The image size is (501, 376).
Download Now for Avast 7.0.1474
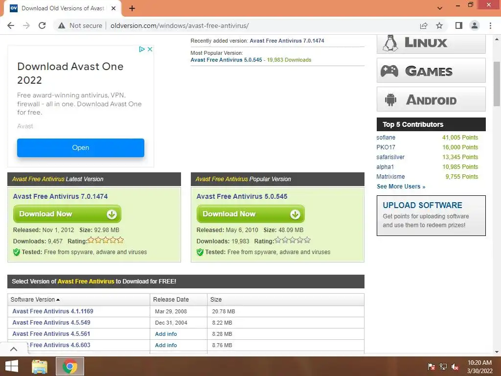[67, 214]
